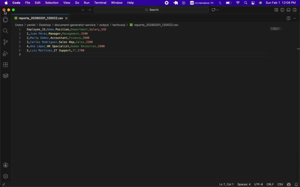Image resolution: width=300 pixels, height=187 pixels.
Task: Open the Source Control view
Action: [5, 42]
